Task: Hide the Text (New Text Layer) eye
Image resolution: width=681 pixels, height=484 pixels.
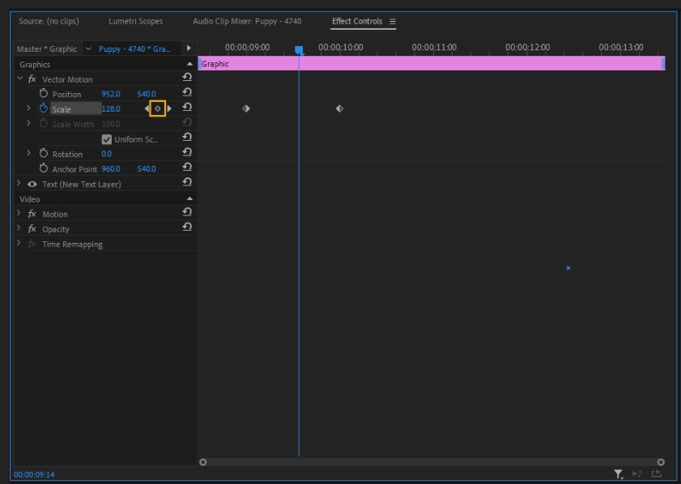Action: (32, 185)
